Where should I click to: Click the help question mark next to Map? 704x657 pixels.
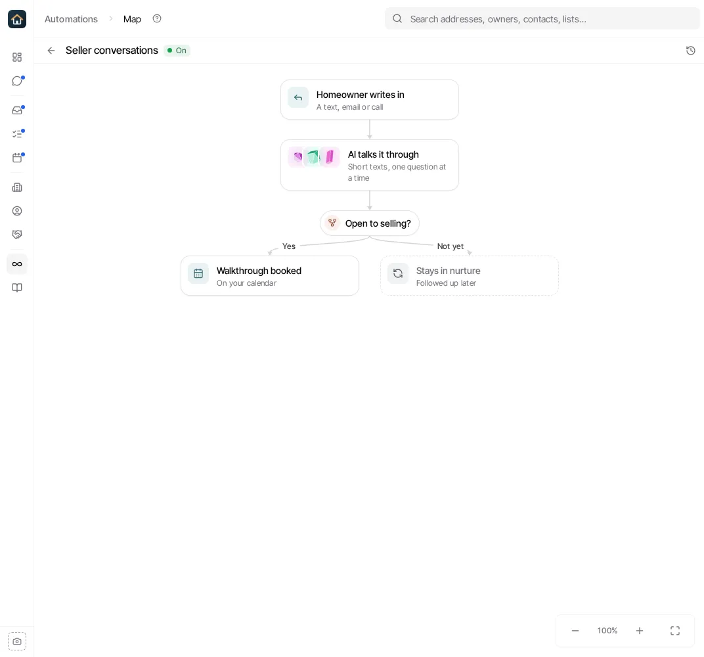pos(157,19)
